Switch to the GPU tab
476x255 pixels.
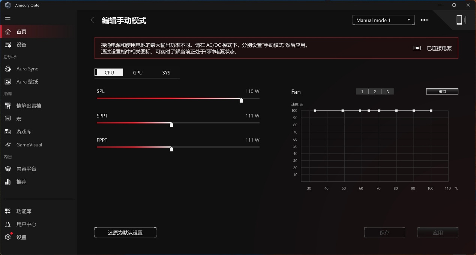(x=138, y=73)
